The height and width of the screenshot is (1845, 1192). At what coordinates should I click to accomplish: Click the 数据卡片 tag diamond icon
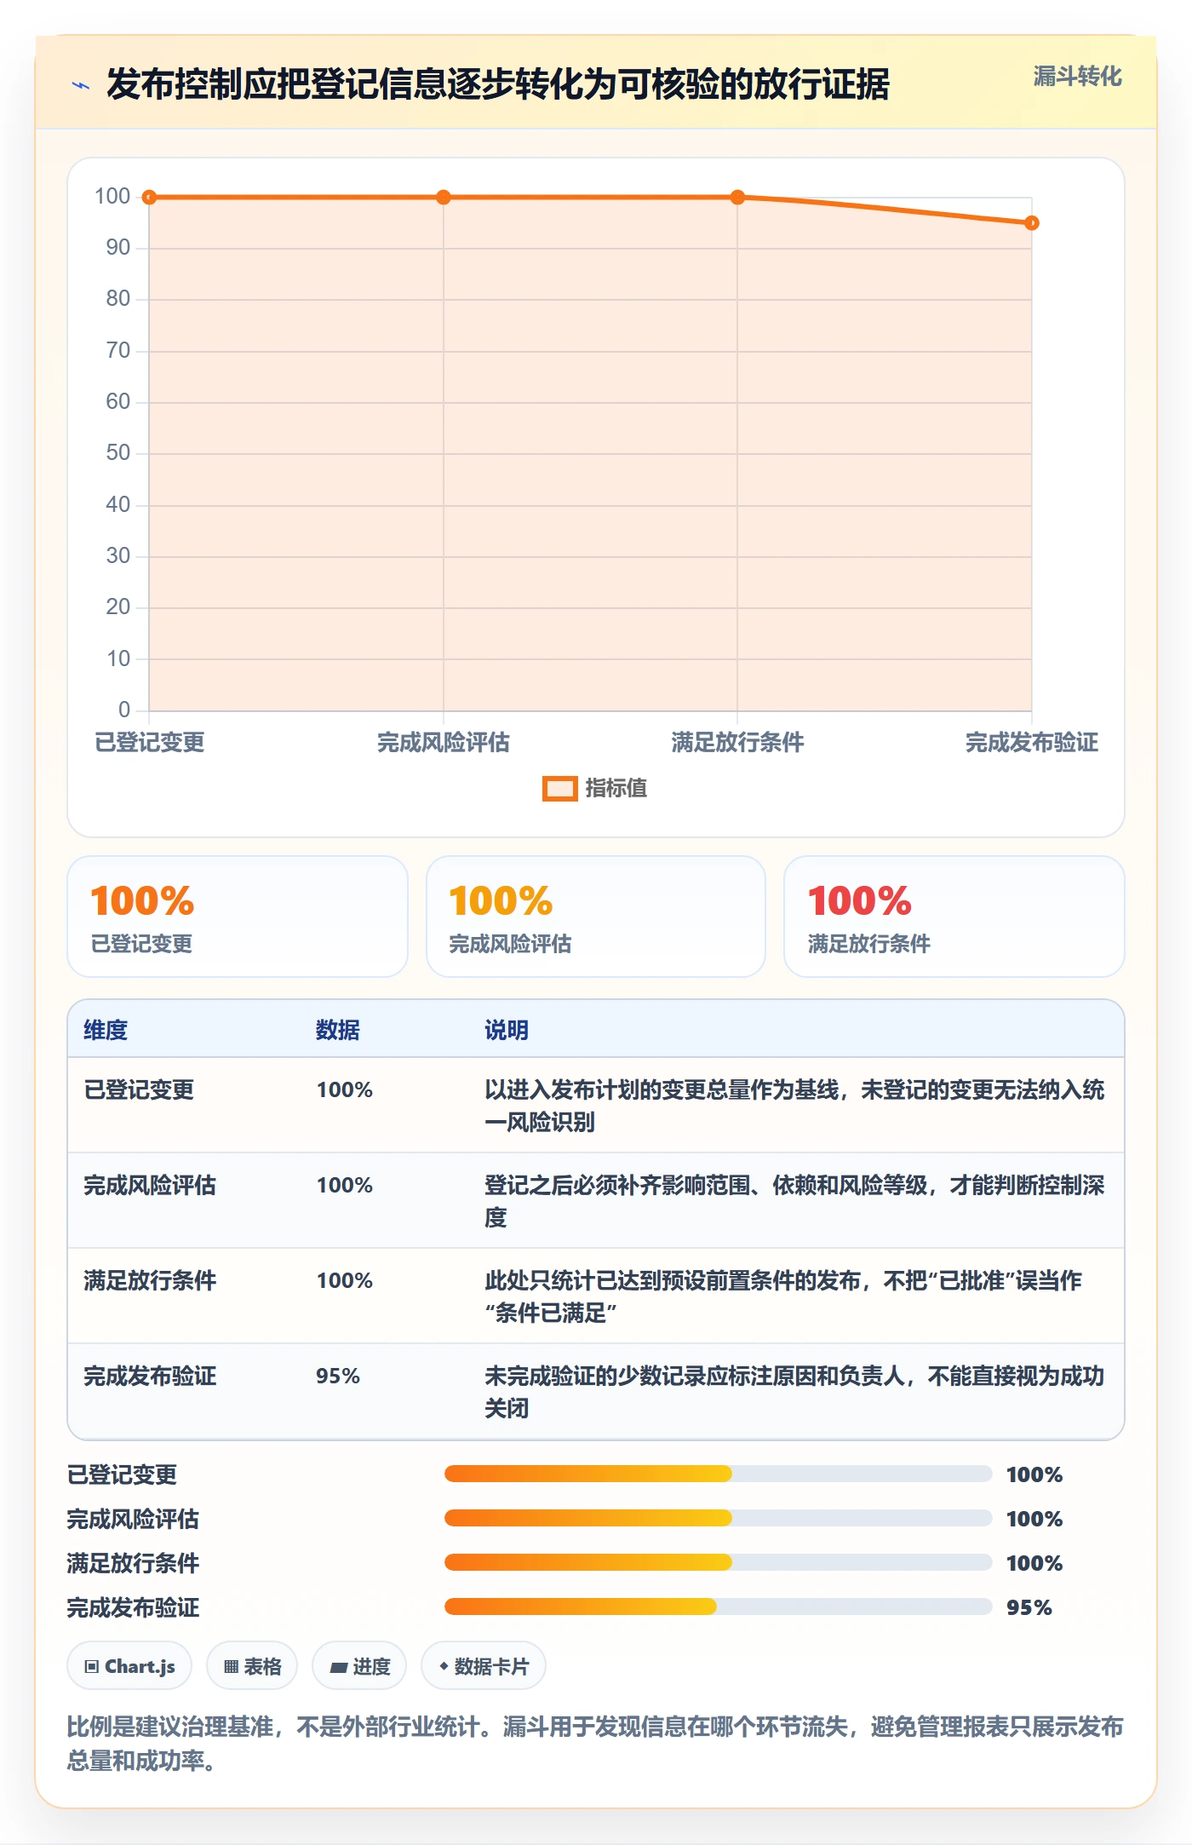click(x=444, y=1666)
